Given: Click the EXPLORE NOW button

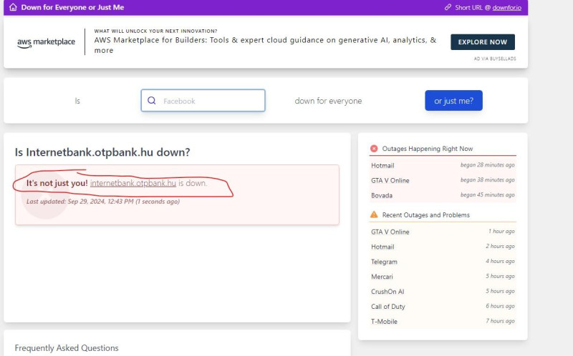Looking at the screenshot, I should tap(482, 42).
